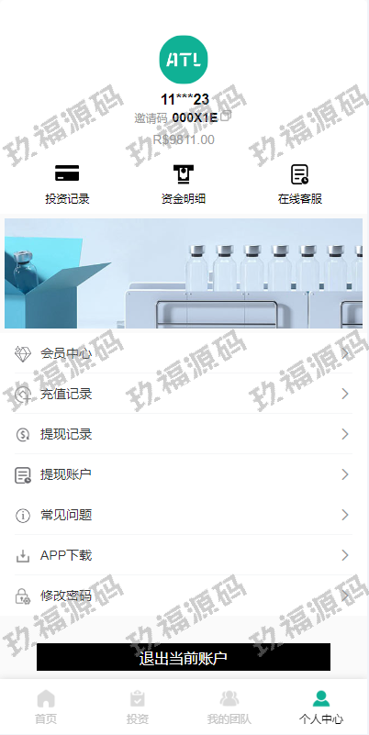Open 提现账户 menu entry
Image resolution: width=369 pixels, height=735 pixels.
point(184,474)
